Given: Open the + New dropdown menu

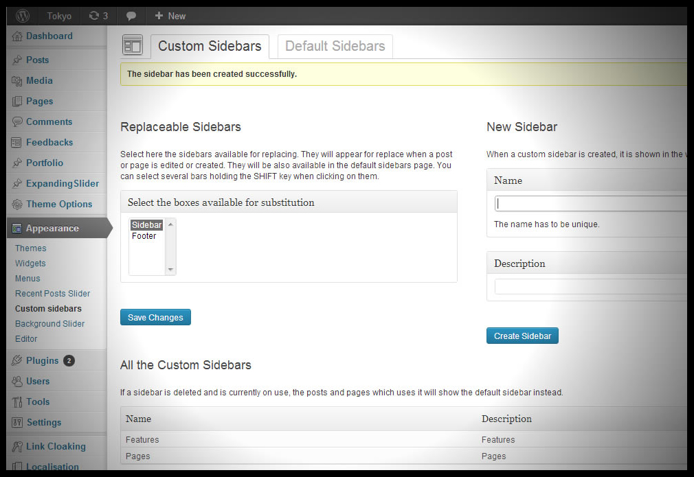Looking at the screenshot, I should 170,16.
